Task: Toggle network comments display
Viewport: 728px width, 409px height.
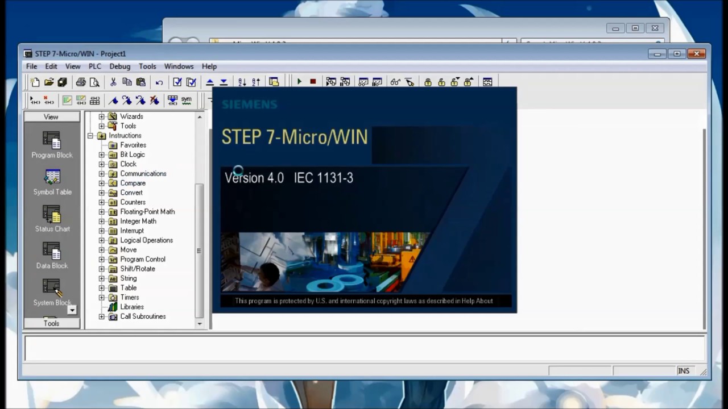Action: pyautogui.click(x=81, y=101)
